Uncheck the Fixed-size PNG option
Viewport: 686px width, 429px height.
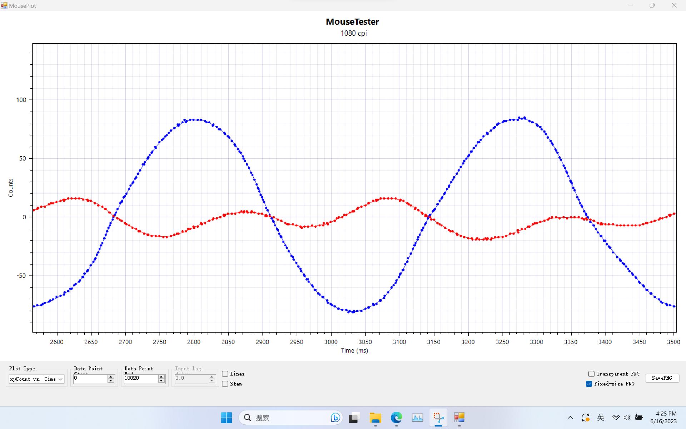[589, 384]
